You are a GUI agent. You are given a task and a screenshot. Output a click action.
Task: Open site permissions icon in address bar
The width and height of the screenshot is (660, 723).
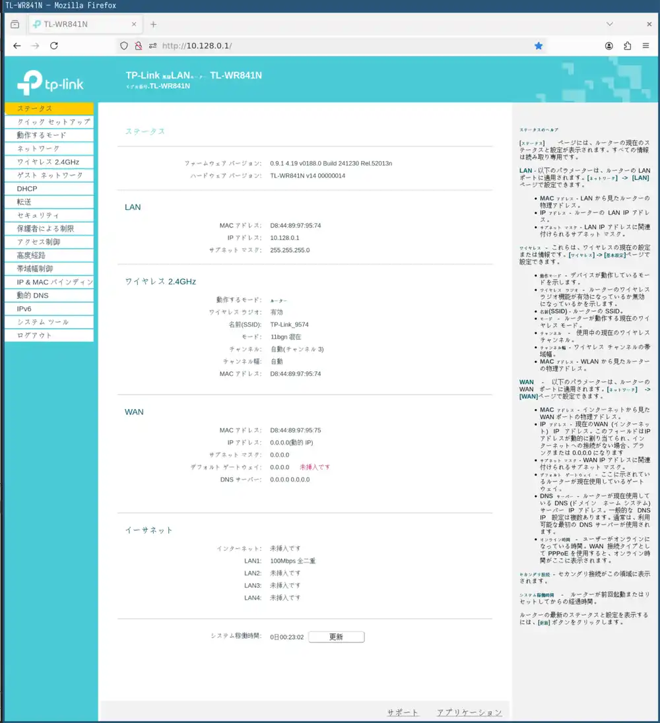coord(152,46)
